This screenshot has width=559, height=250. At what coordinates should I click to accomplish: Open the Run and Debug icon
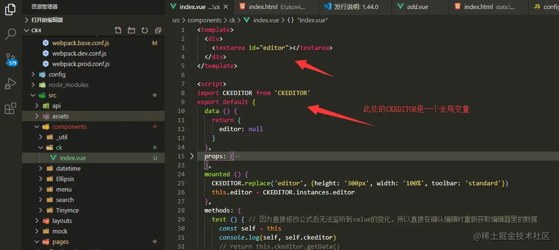10,84
